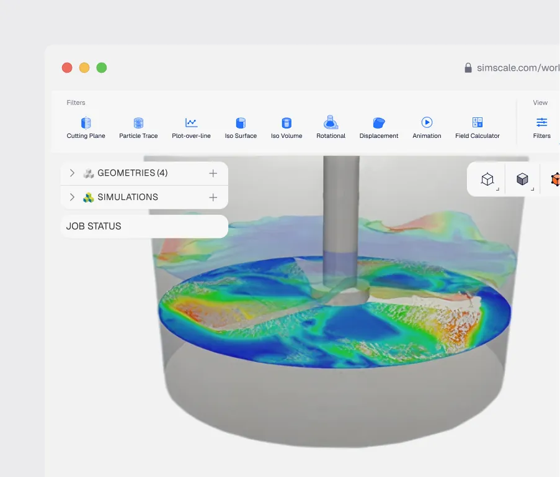Apply the Displacement filter

[x=378, y=128]
